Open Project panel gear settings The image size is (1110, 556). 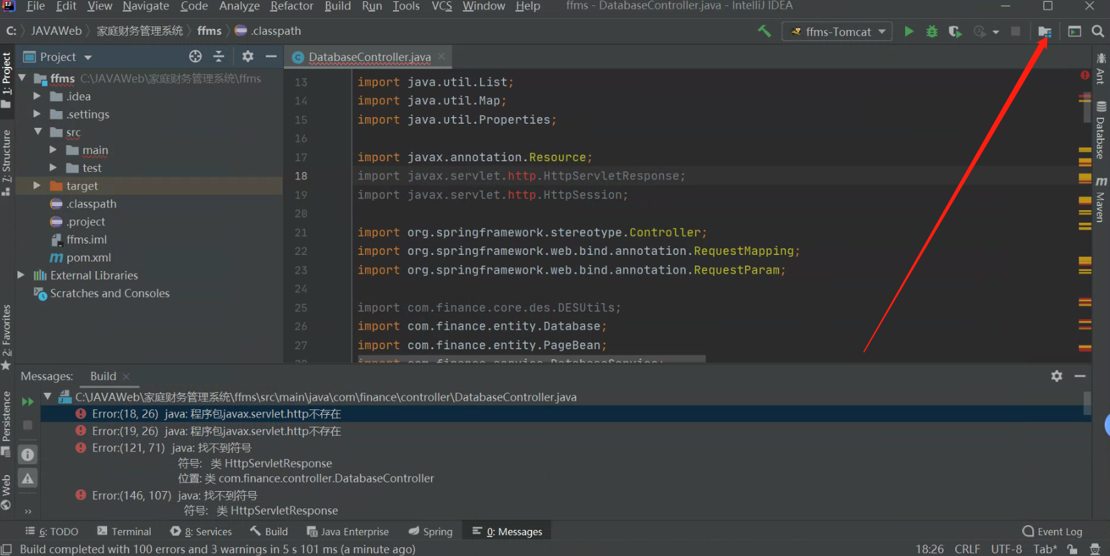tap(248, 56)
